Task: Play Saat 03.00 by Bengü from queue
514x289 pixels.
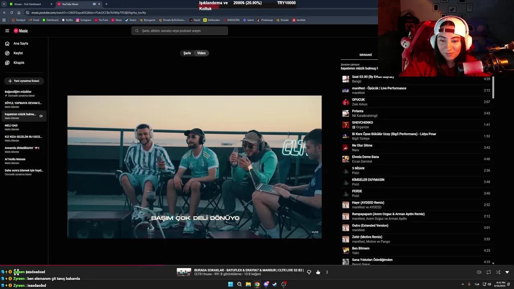Action: point(416,79)
